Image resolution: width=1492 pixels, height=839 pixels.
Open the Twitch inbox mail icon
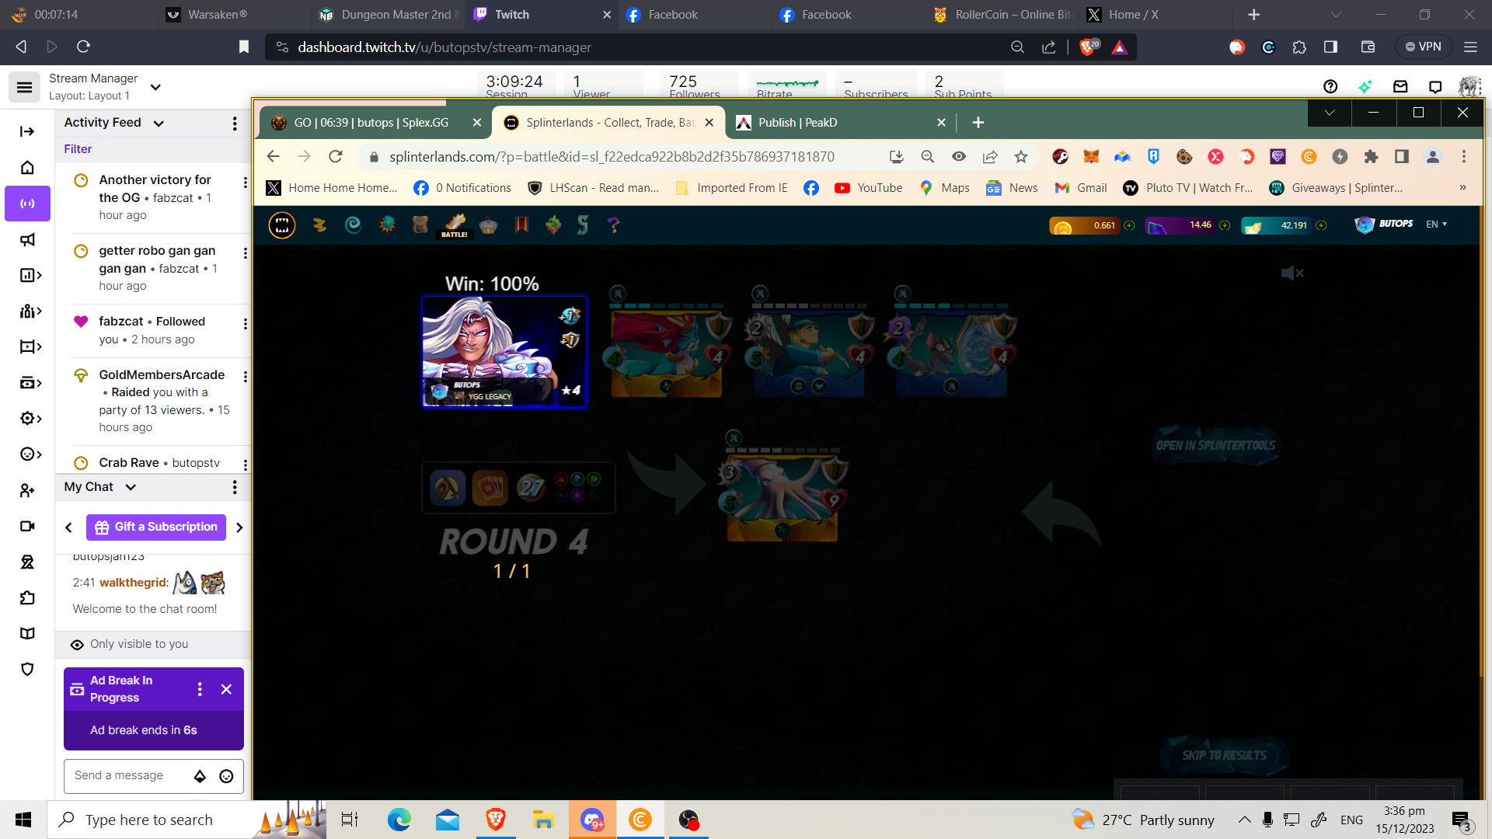(1400, 86)
